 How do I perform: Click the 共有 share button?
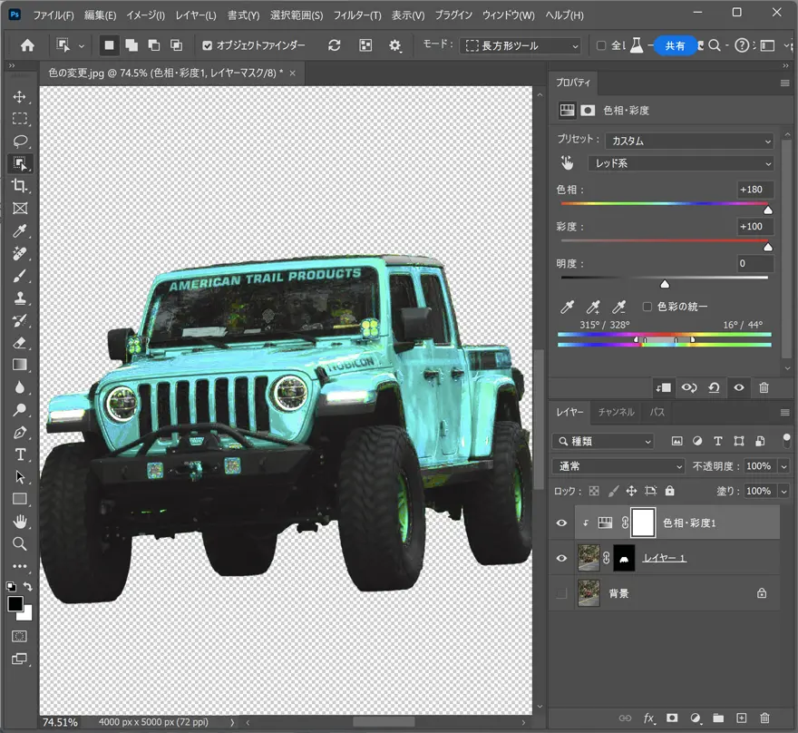[675, 45]
